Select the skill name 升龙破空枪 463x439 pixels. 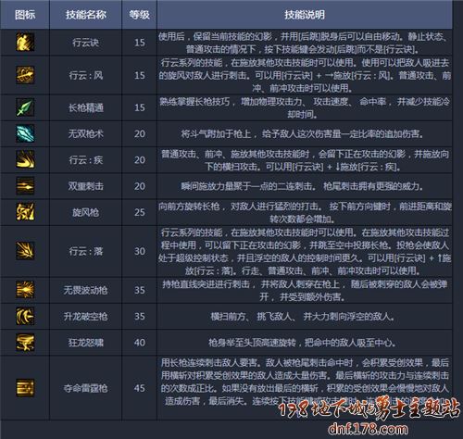85,317
